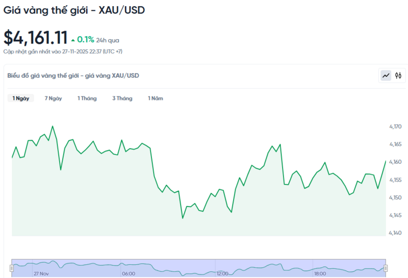This screenshot has height=278, width=408.
Task: Show the 1 Tháng chart range
Action: tap(87, 98)
